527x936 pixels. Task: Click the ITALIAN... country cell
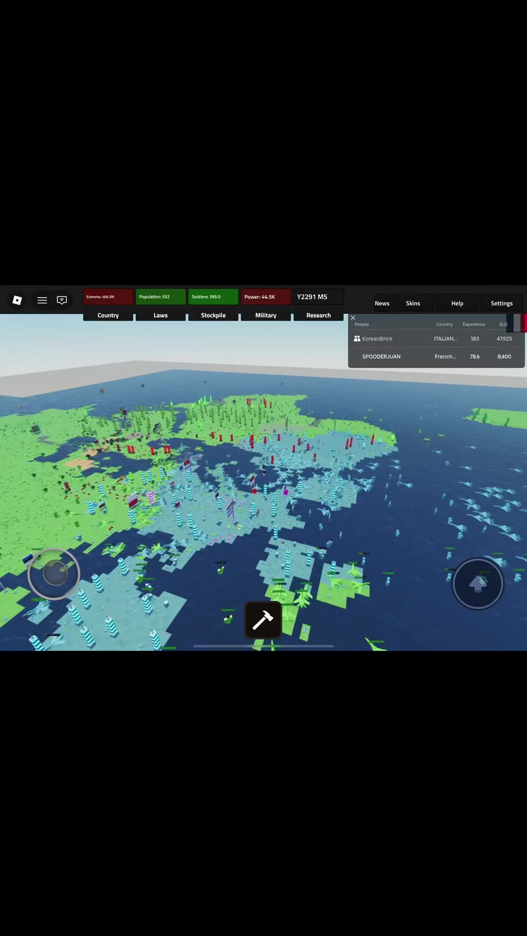click(446, 339)
